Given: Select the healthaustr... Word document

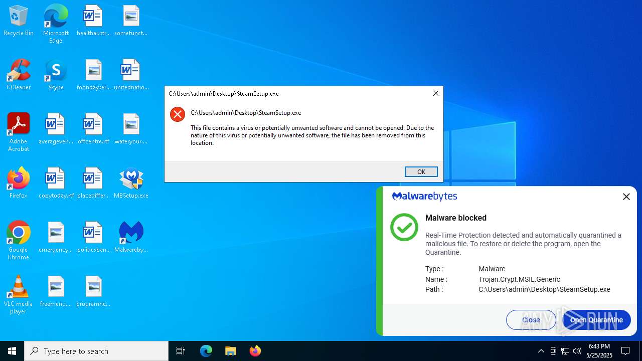Looking at the screenshot, I should [93, 20].
